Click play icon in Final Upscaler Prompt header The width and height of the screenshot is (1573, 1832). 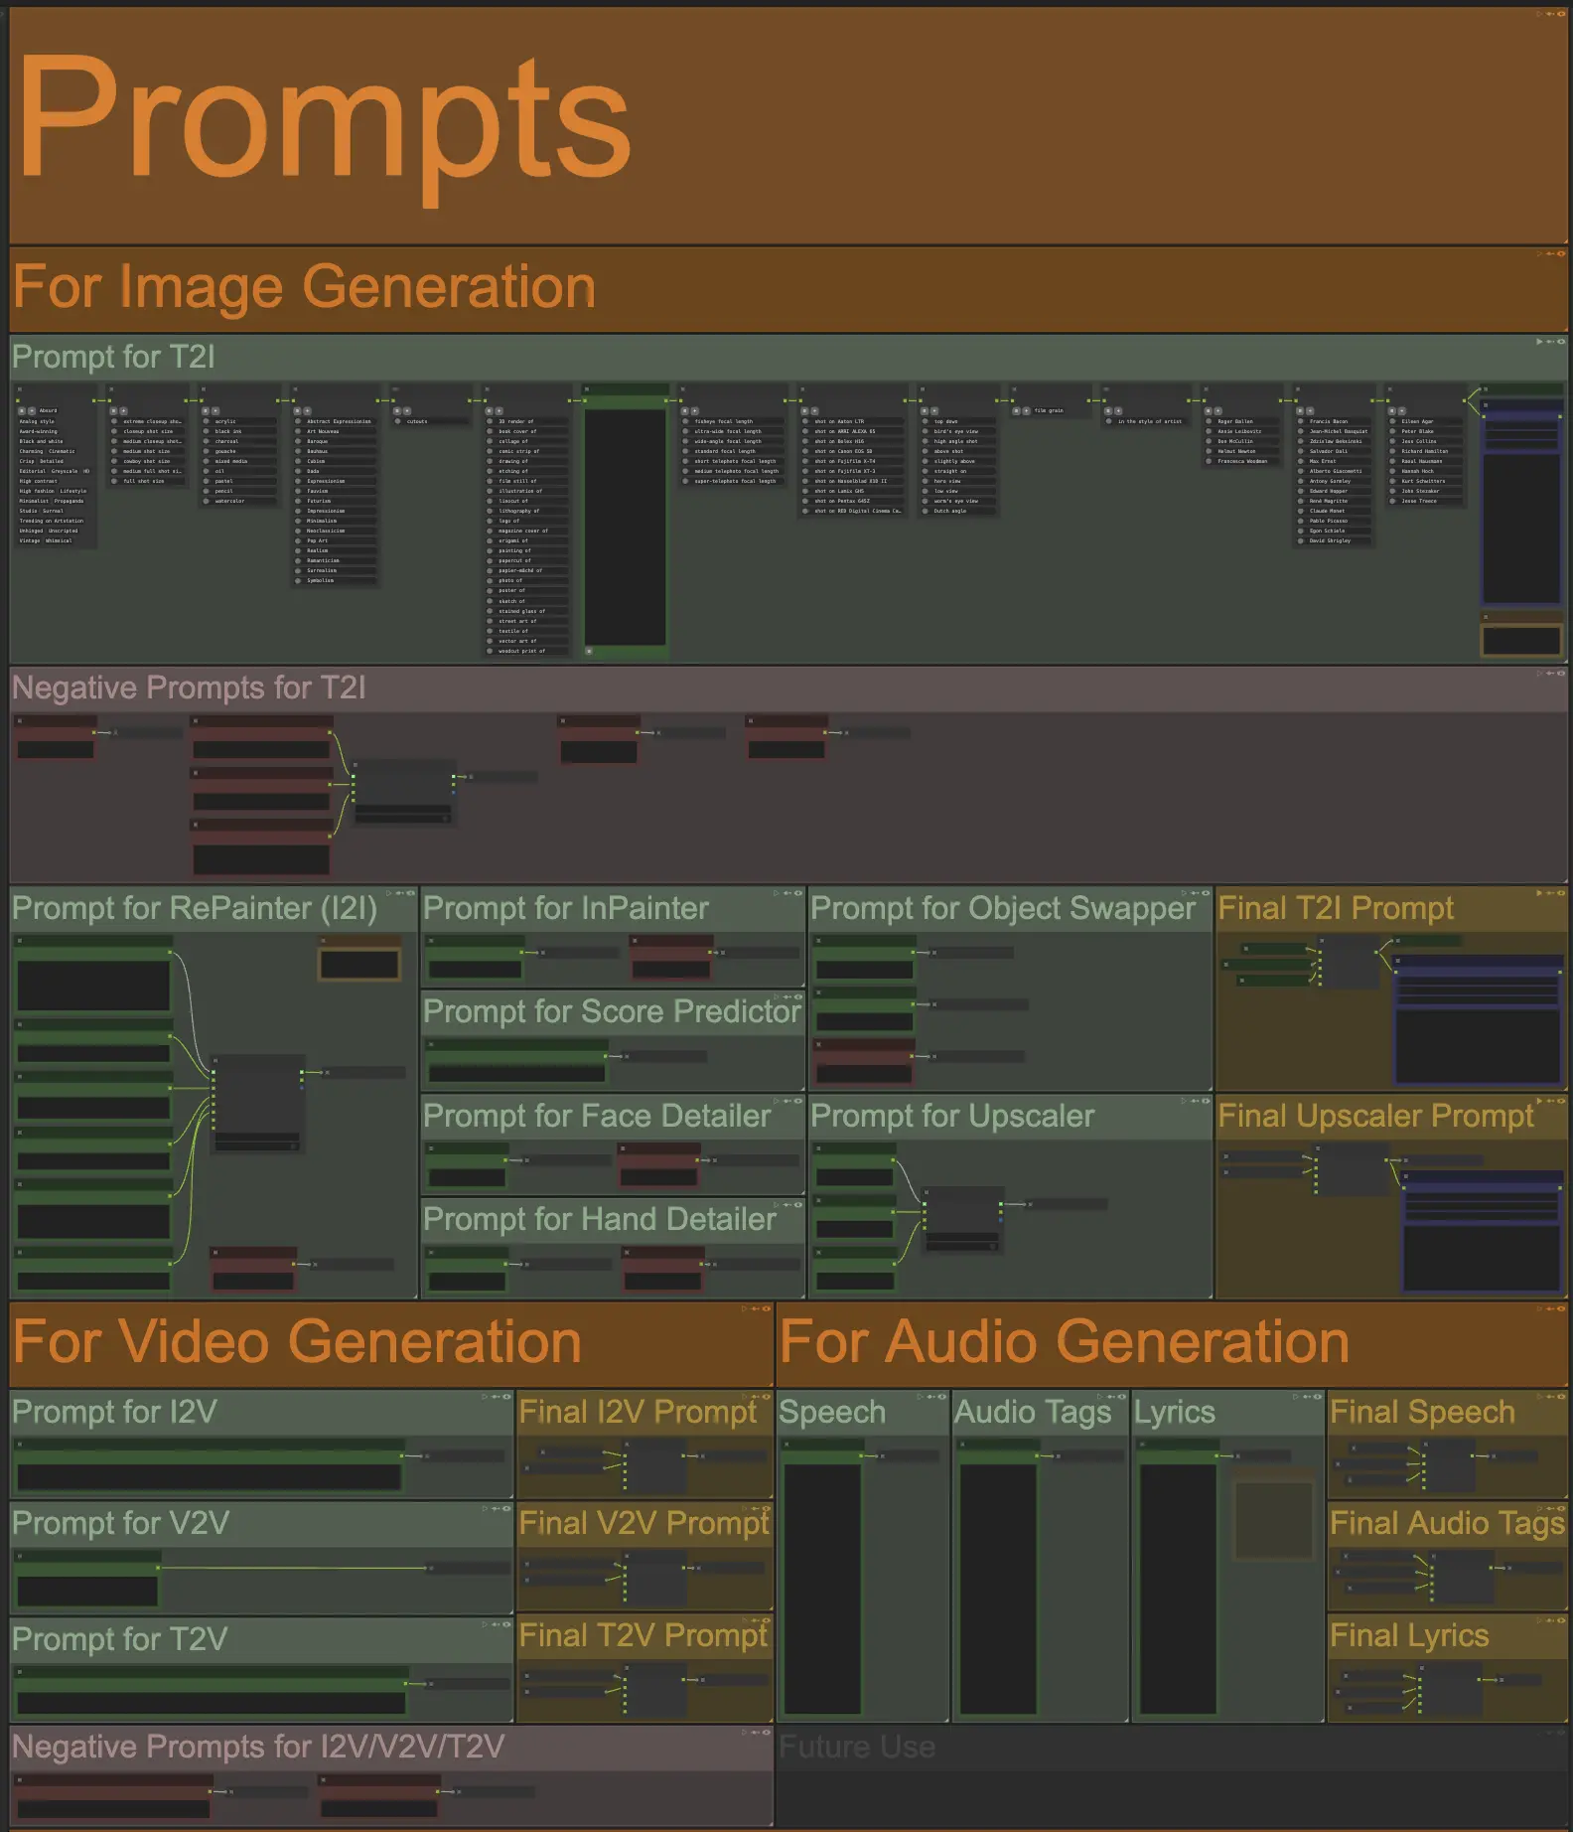point(1539,1101)
